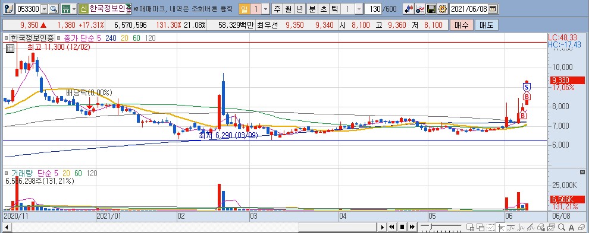Toggle the 한국정보인증 price series square

[6, 38]
